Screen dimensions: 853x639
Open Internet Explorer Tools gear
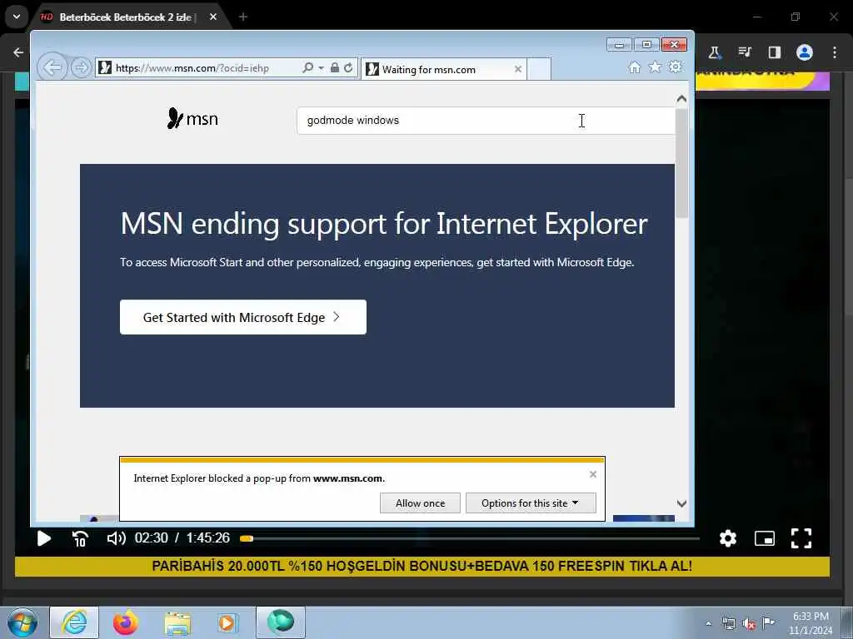click(675, 67)
